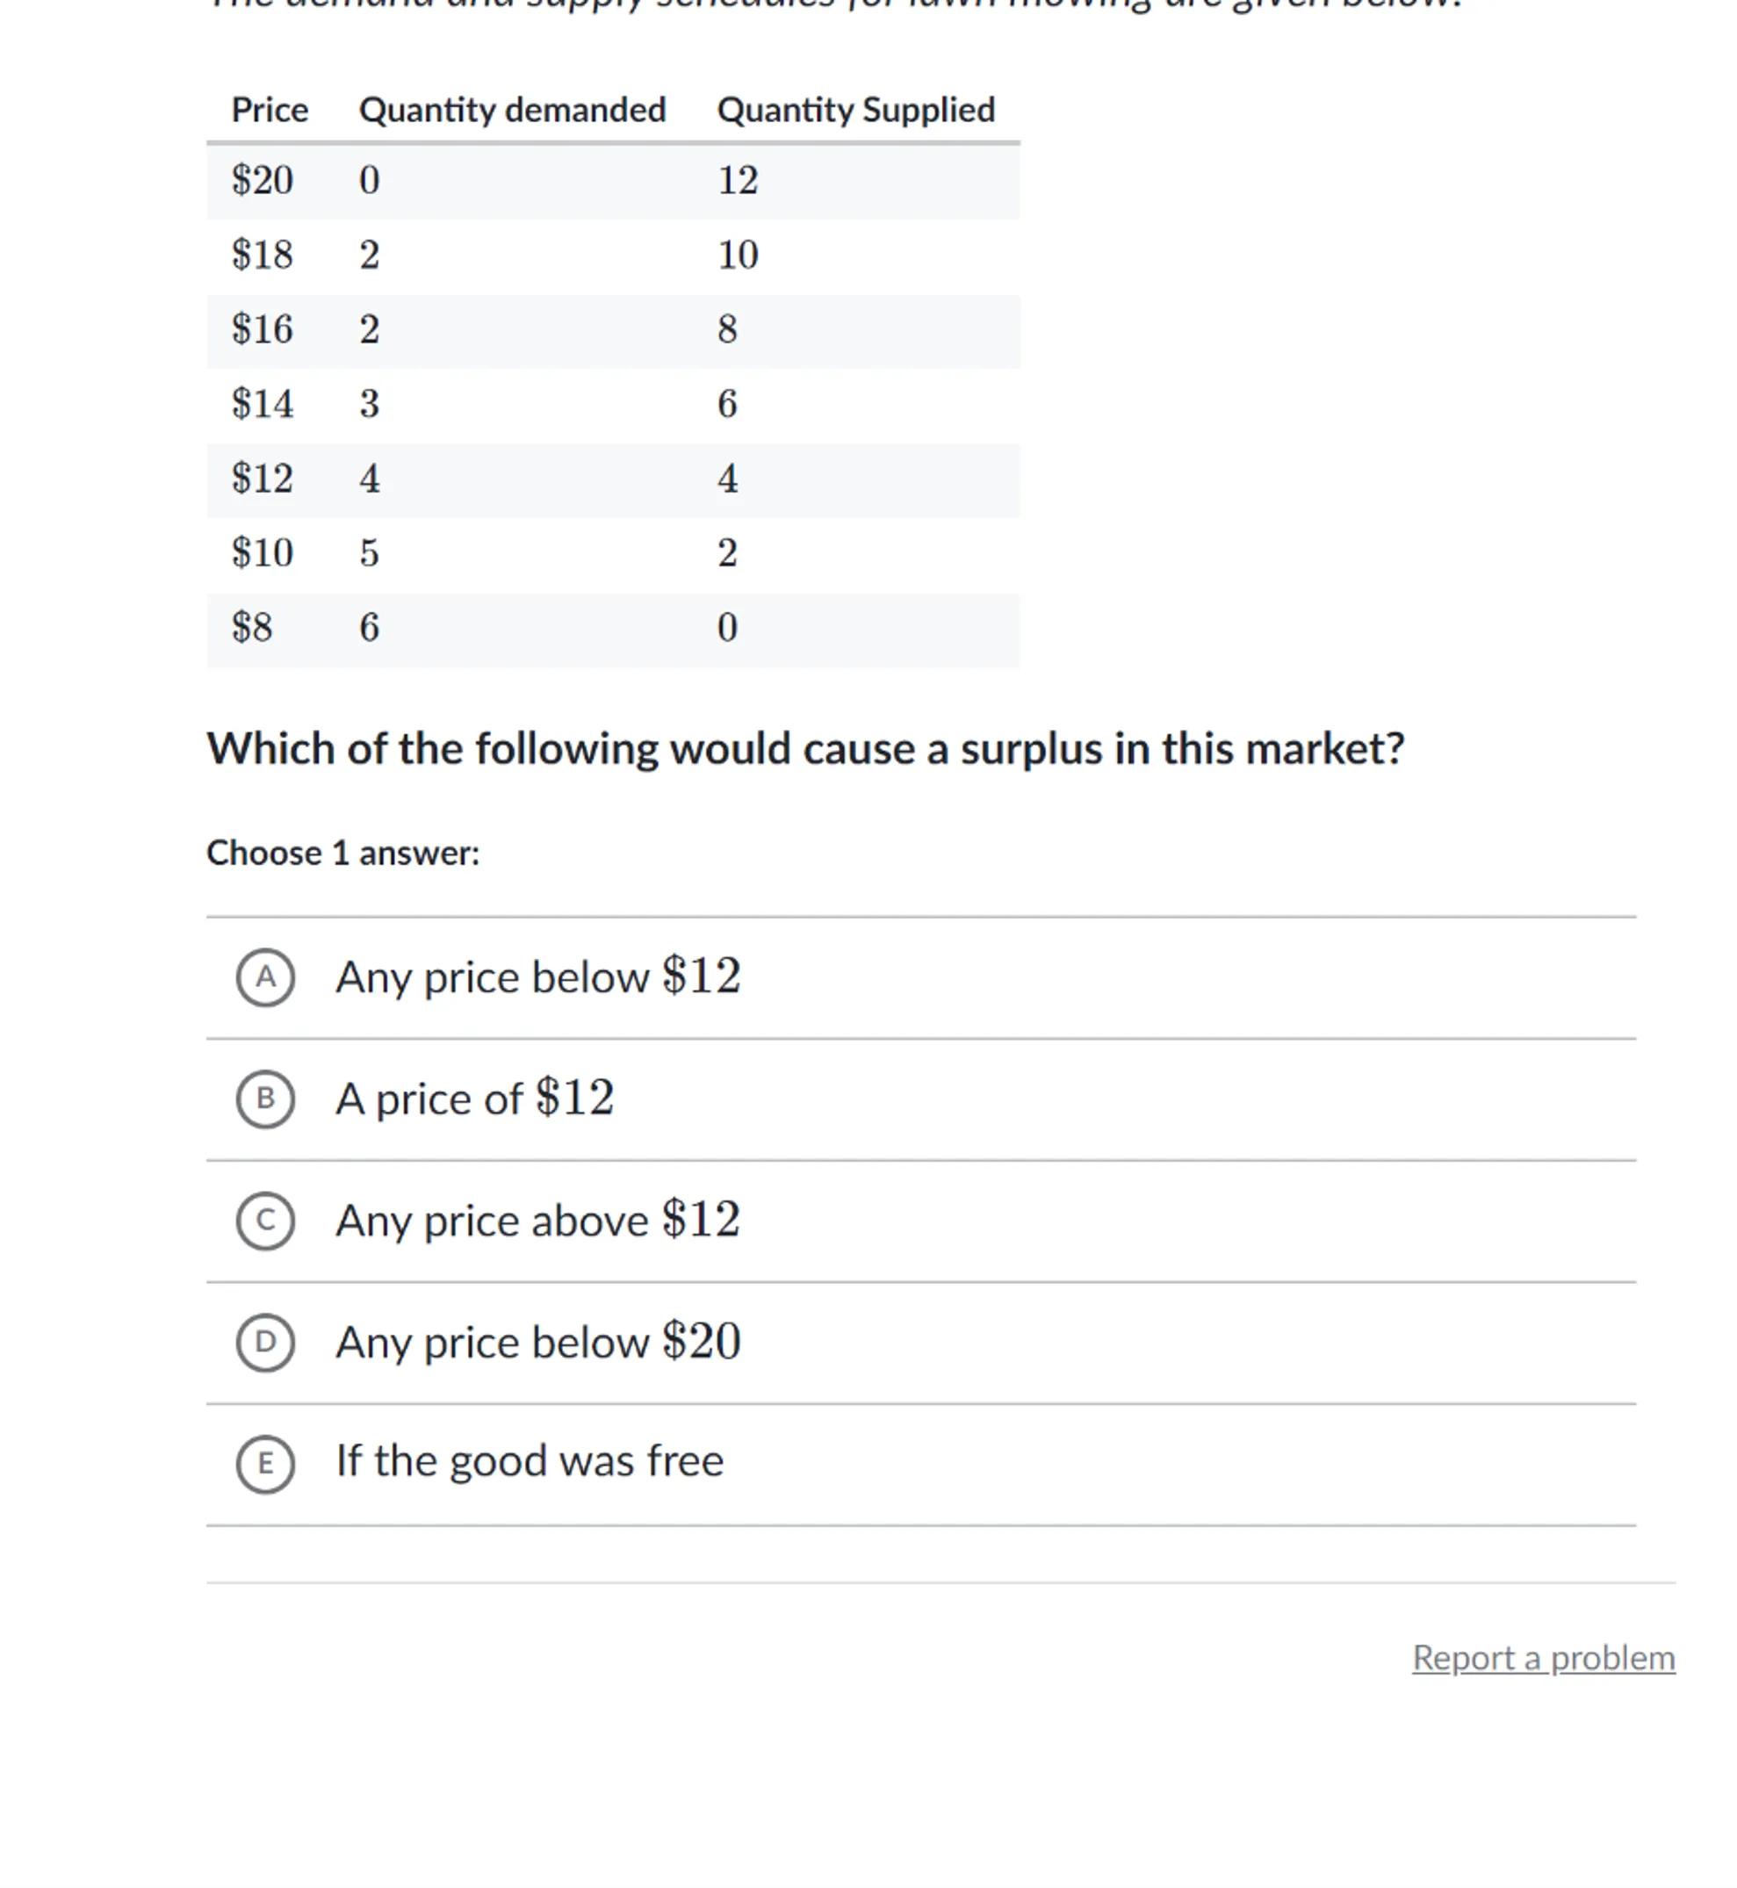
Task: Click the Quantity Supplied column header
Action: coord(855,110)
